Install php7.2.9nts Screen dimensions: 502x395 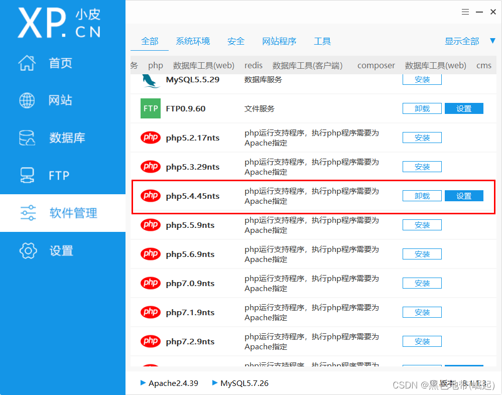422,341
